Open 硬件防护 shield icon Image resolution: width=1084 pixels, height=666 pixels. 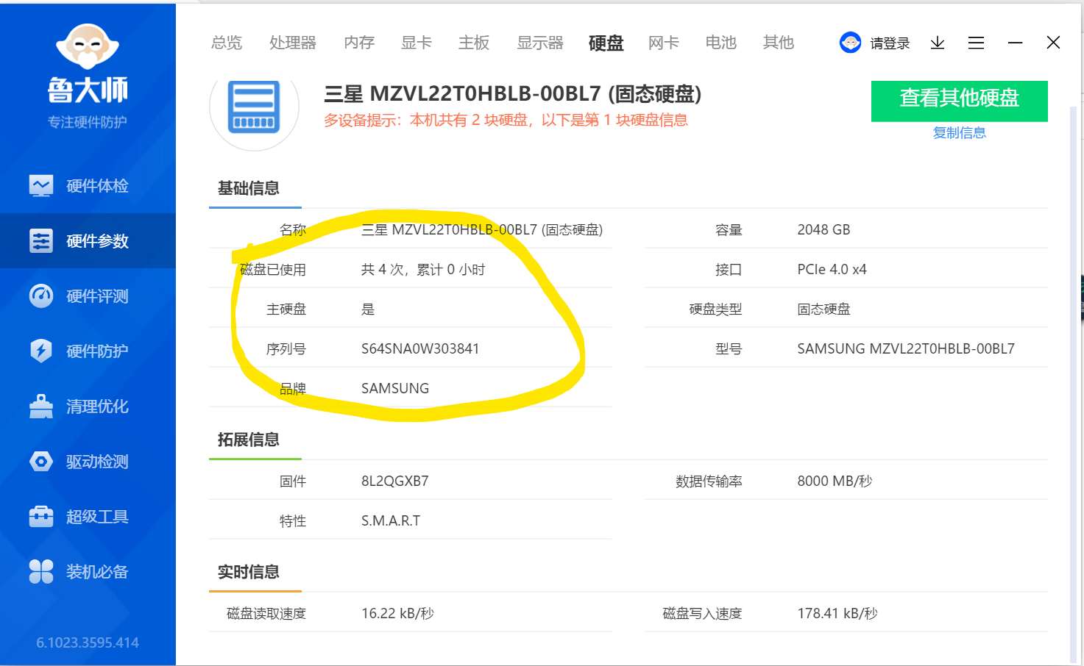click(41, 351)
